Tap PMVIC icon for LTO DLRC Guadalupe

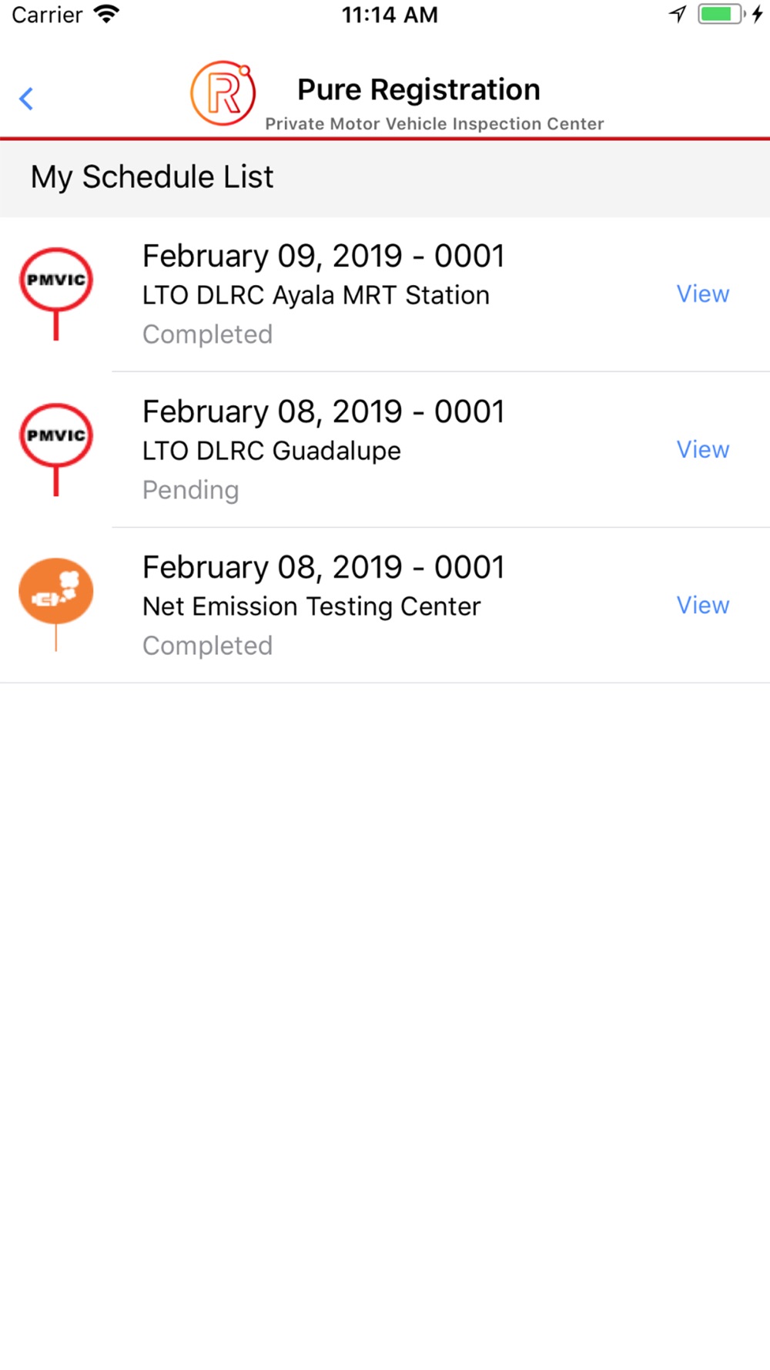point(56,436)
